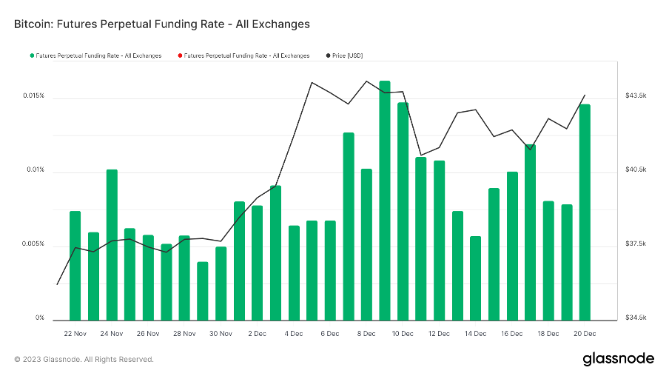Toggle the green-marked Funding Rate legend text
The height and width of the screenshot is (376, 669).
coord(98,56)
